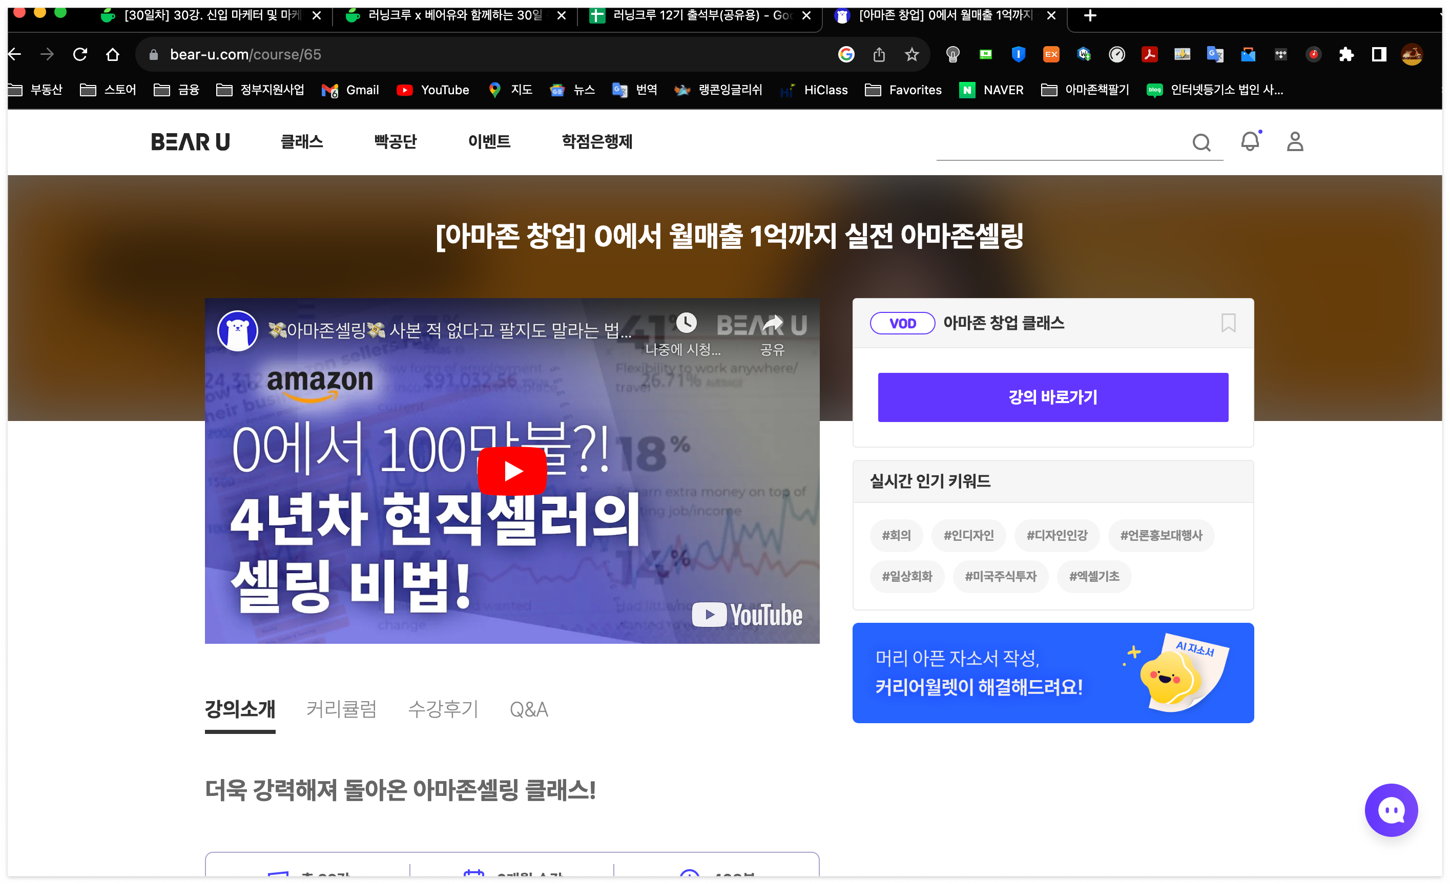Viewport: 1450px width, 884px height.
Task: Click the search magnifier icon
Action: click(1201, 142)
